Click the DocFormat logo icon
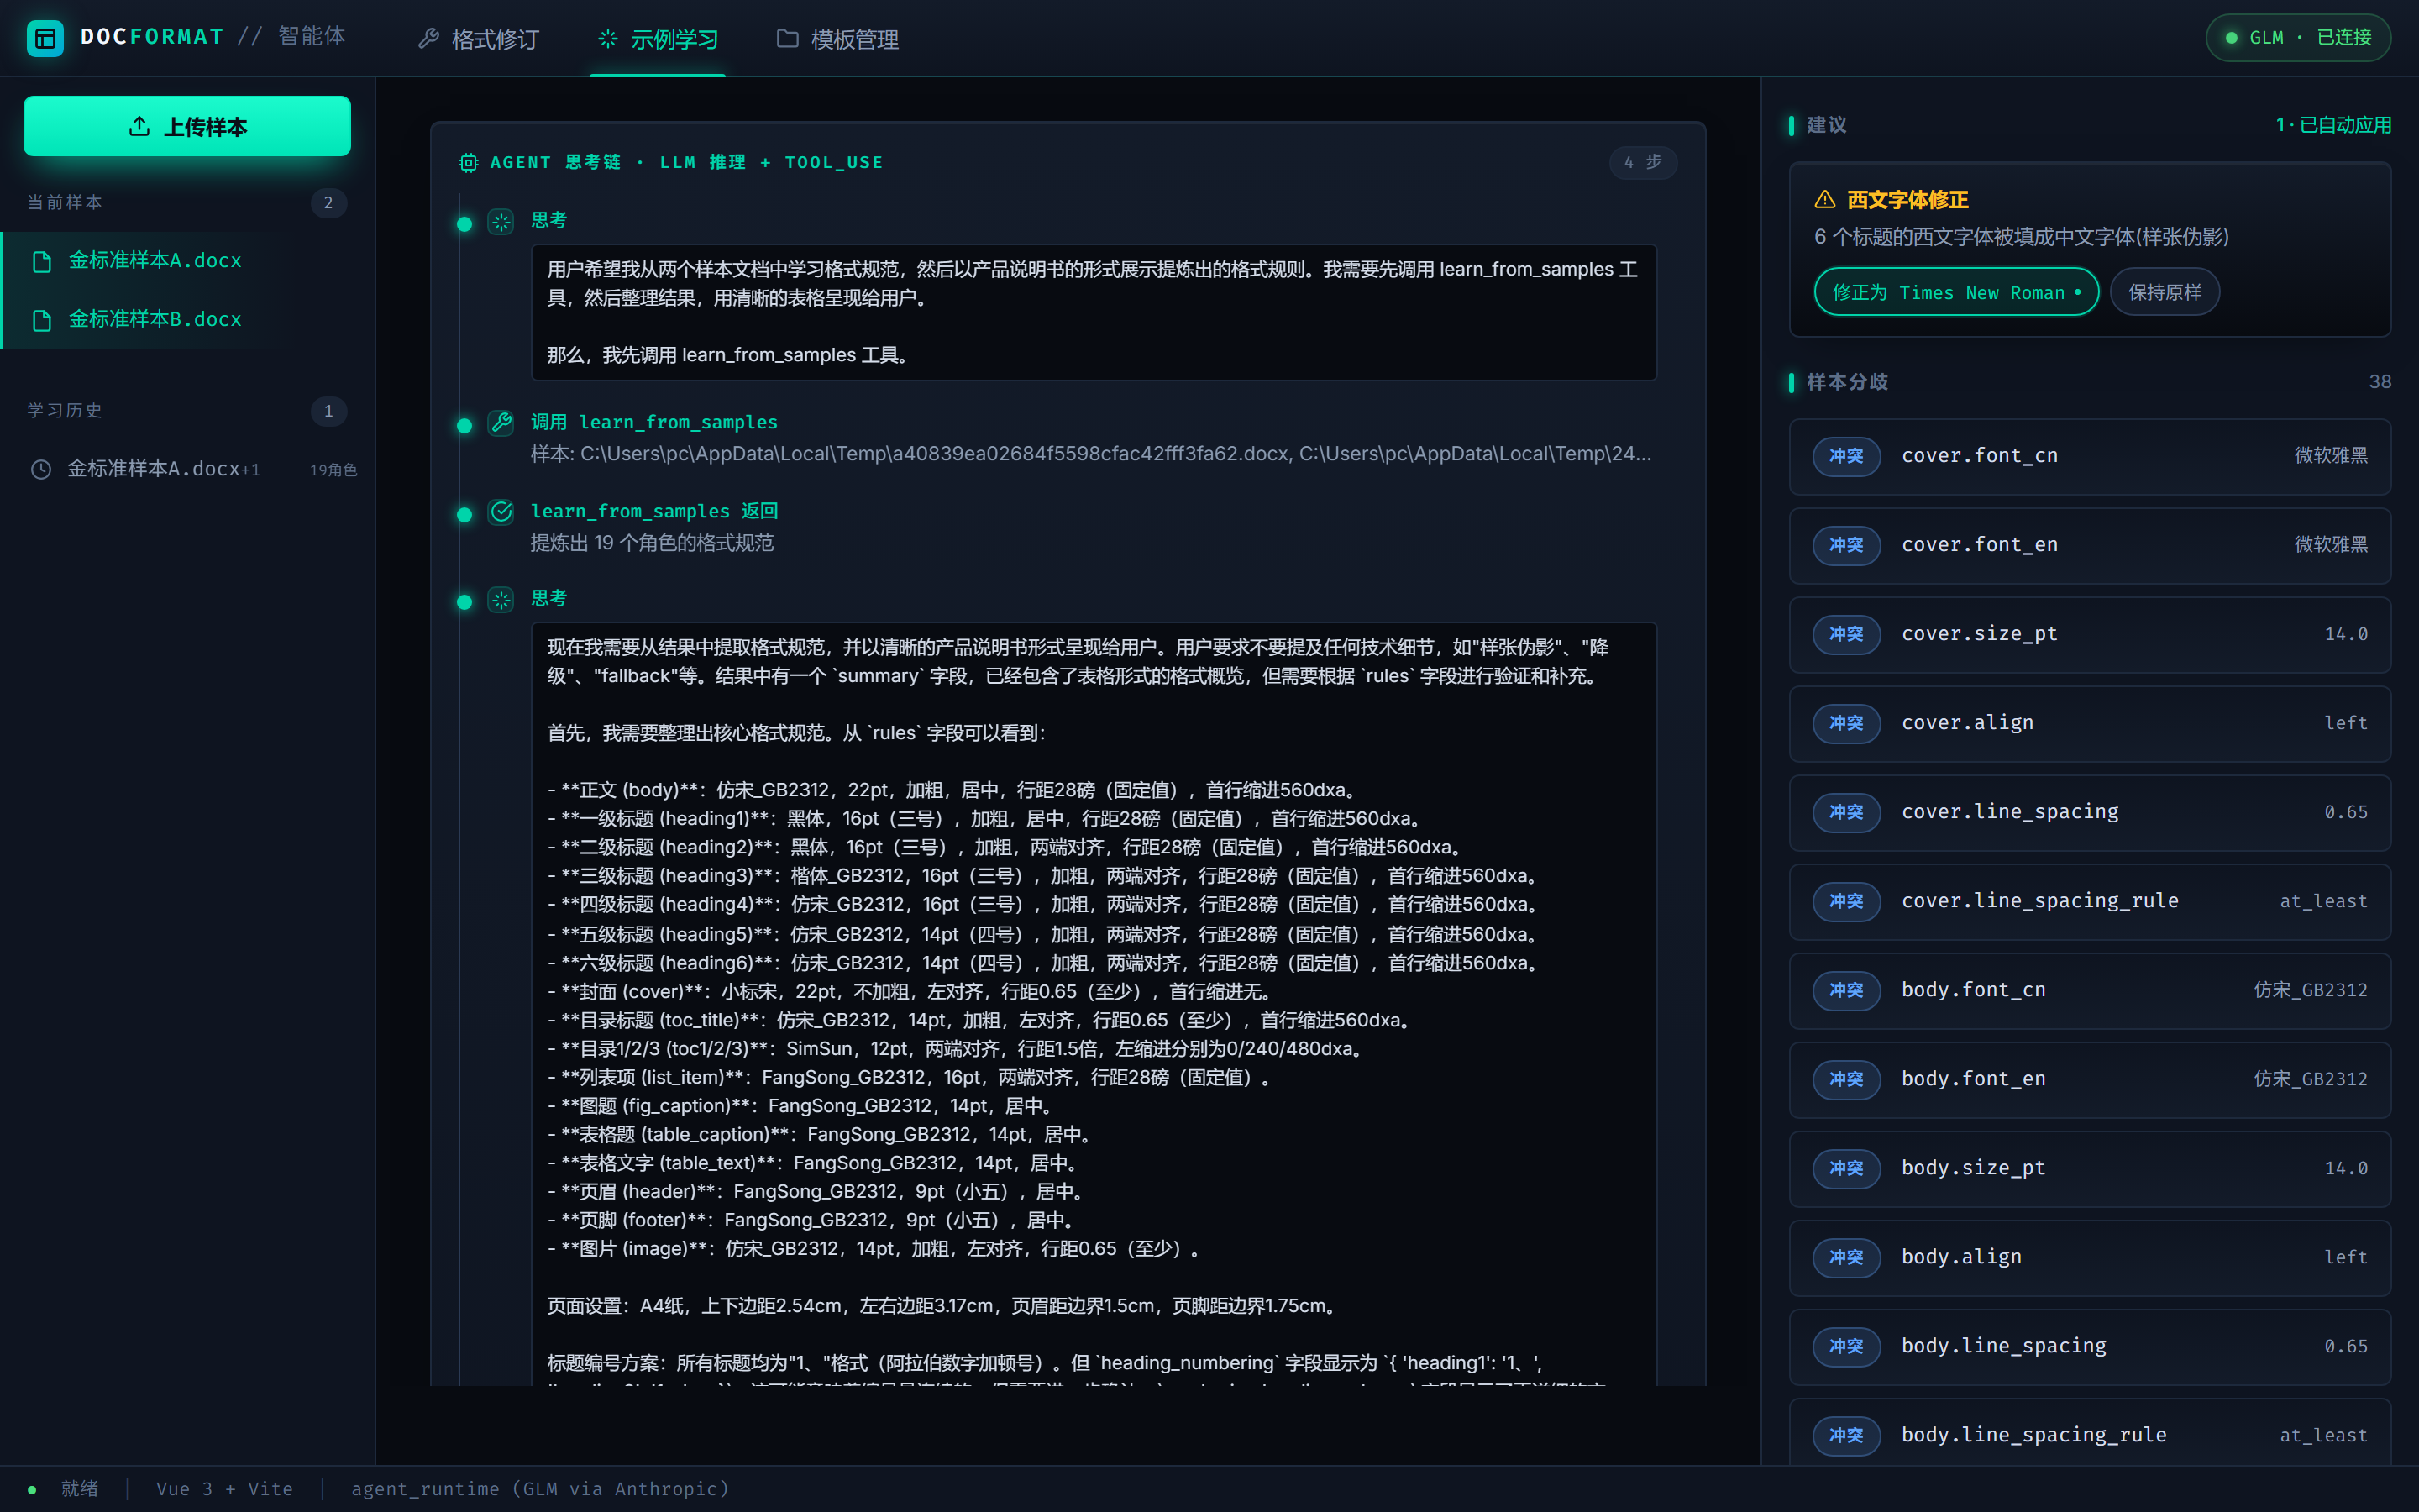Image resolution: width=2419 pixels, height=1512 pixels. tap(45, 38)
